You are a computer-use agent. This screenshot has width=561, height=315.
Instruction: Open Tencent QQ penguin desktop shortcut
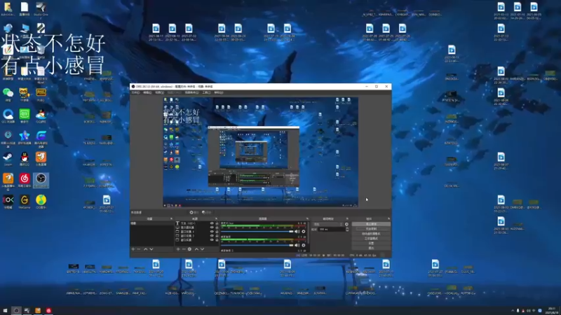(x=25, y=159)
